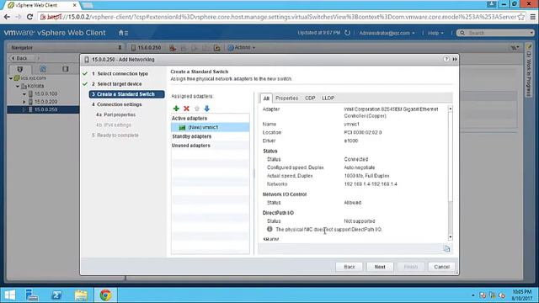Screen dimensions: 539x303
Task: Launch PowerShell from taskbar
Action: click(56, 295)
